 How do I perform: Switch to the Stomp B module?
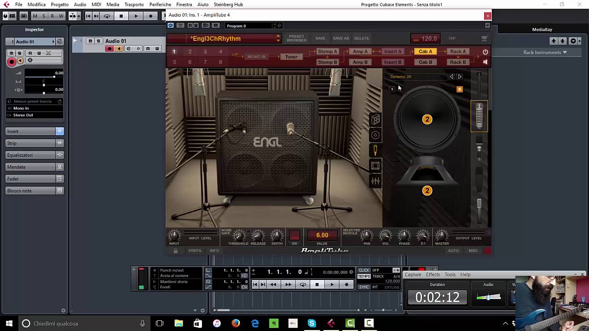pos(328,62)
